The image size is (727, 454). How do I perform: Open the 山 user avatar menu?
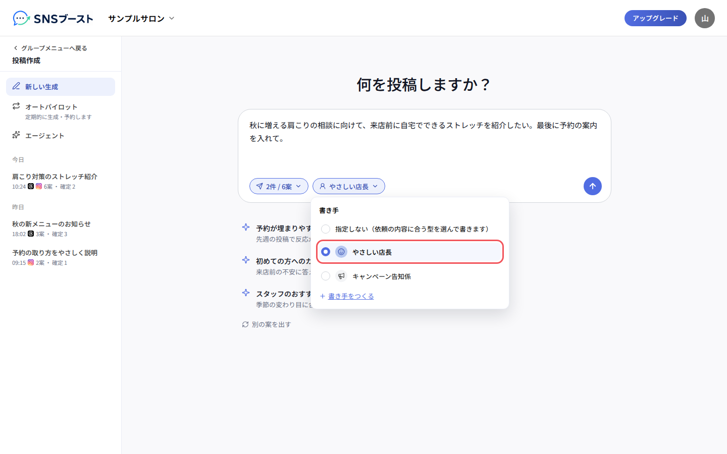(704, 18)
